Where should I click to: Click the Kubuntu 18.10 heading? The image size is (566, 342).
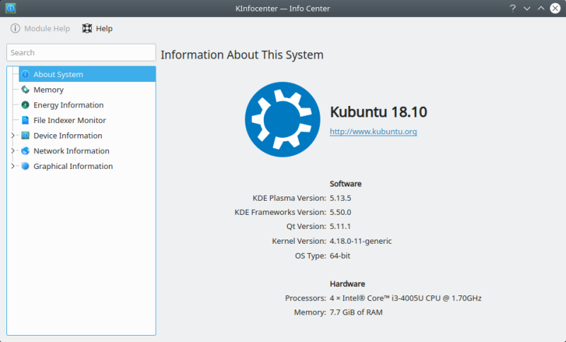click(x=379, y=112)
